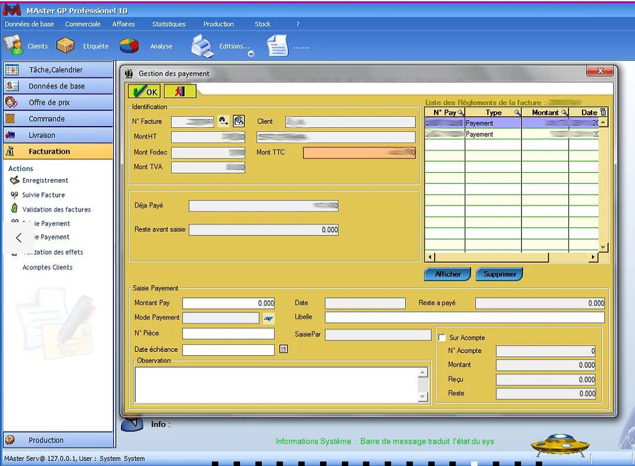Click the magnifier lookup icon next to N° Facture
The width and height of the screenshot is (635, 466).
click(x=239, y=121)
